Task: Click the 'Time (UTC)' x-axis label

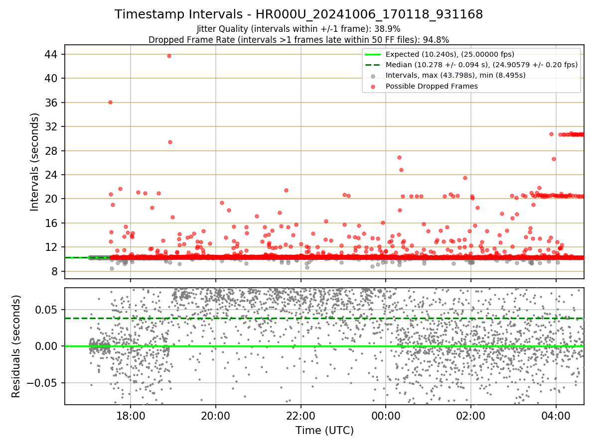Action: pyautogui.click(x=324, y=431)
